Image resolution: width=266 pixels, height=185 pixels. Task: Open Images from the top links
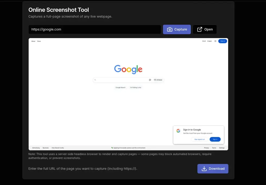(209, 41)
